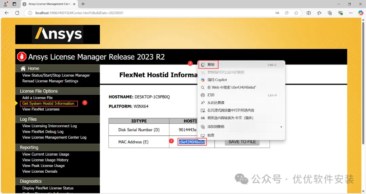Click the Reporting section header

click(57, 147)
